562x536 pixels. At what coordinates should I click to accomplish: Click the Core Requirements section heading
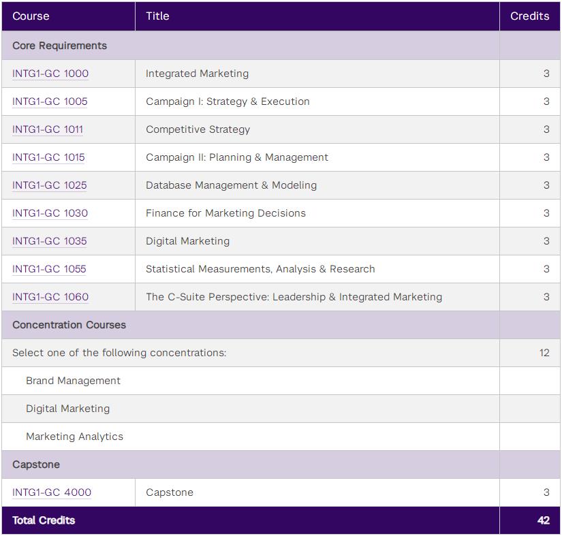tap(59, 46)
